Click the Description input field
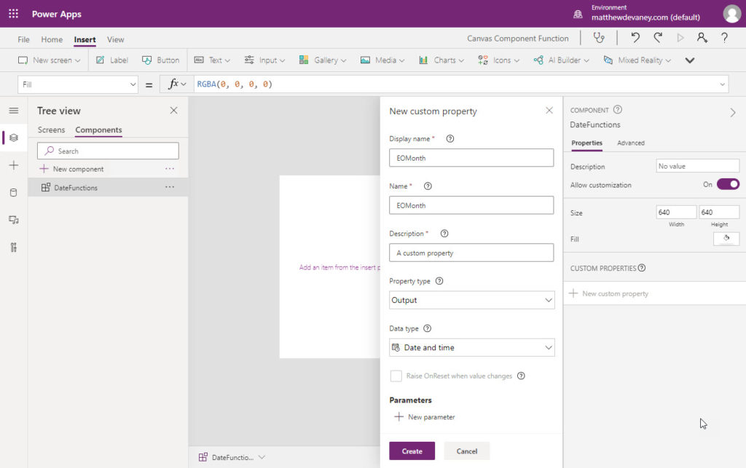 471,253
